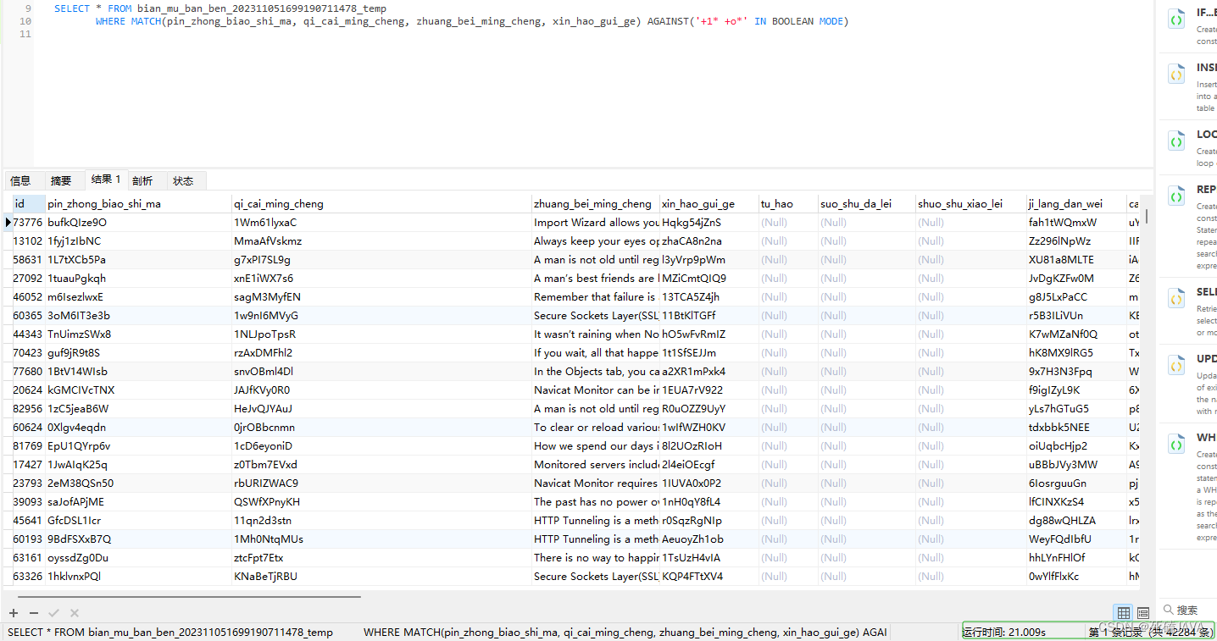
Task: Insert the SEL... snippet via its icon
Action: pyautogui.click(x=1176, y=299)
